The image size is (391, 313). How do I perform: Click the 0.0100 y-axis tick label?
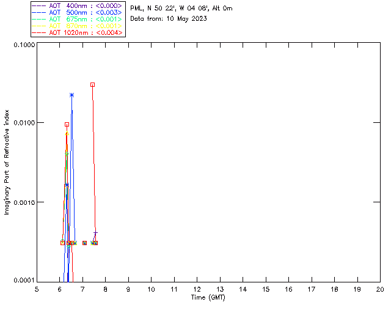click(x=24, y=123)
